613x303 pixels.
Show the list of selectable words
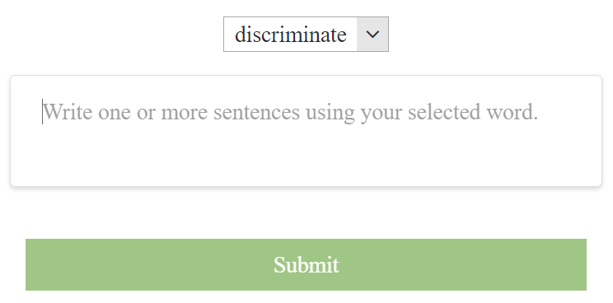(306, 34)
